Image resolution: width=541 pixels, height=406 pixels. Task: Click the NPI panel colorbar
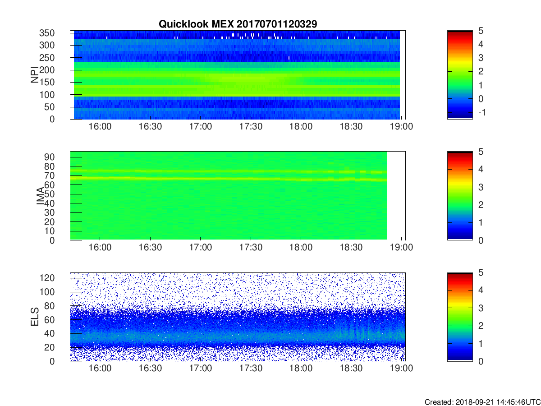pyautogui.click(x=460, y=75)
